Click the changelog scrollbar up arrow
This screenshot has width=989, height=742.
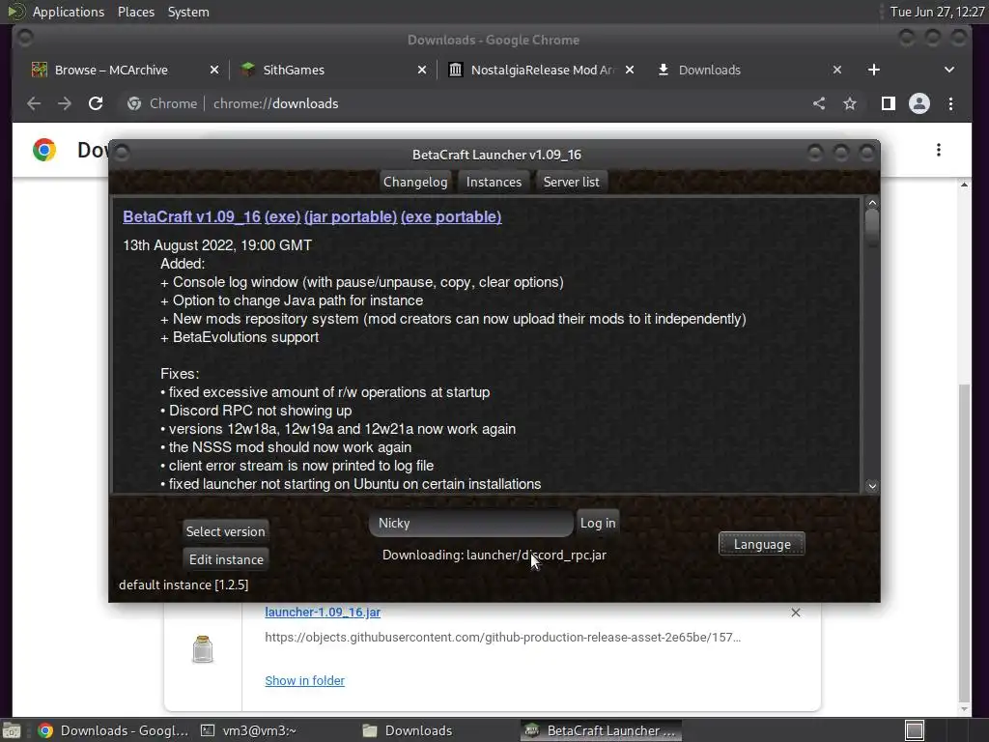872,203
